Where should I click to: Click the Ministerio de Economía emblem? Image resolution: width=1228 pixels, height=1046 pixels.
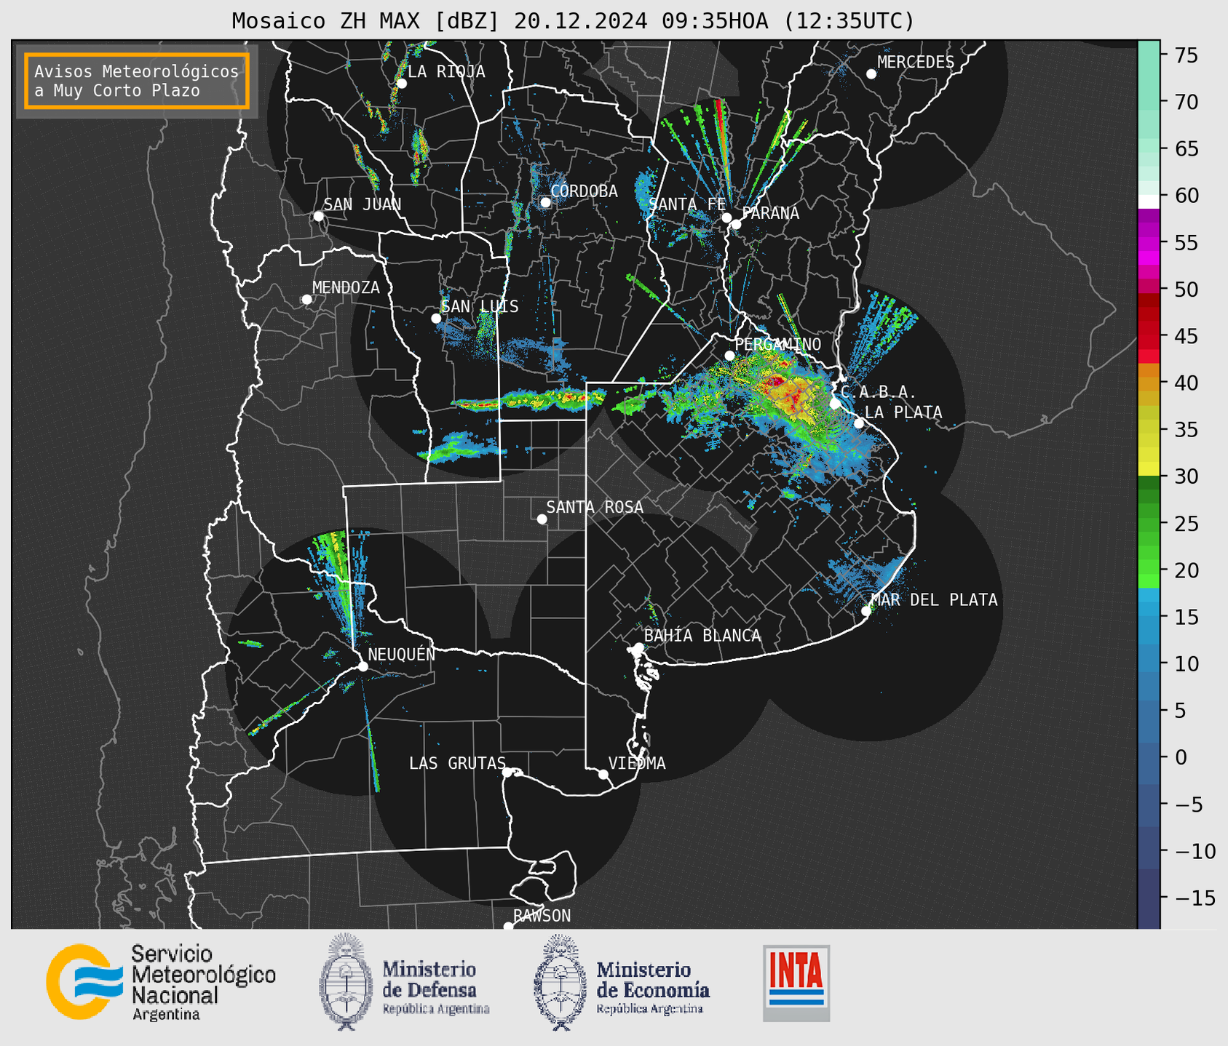point(560,982)
